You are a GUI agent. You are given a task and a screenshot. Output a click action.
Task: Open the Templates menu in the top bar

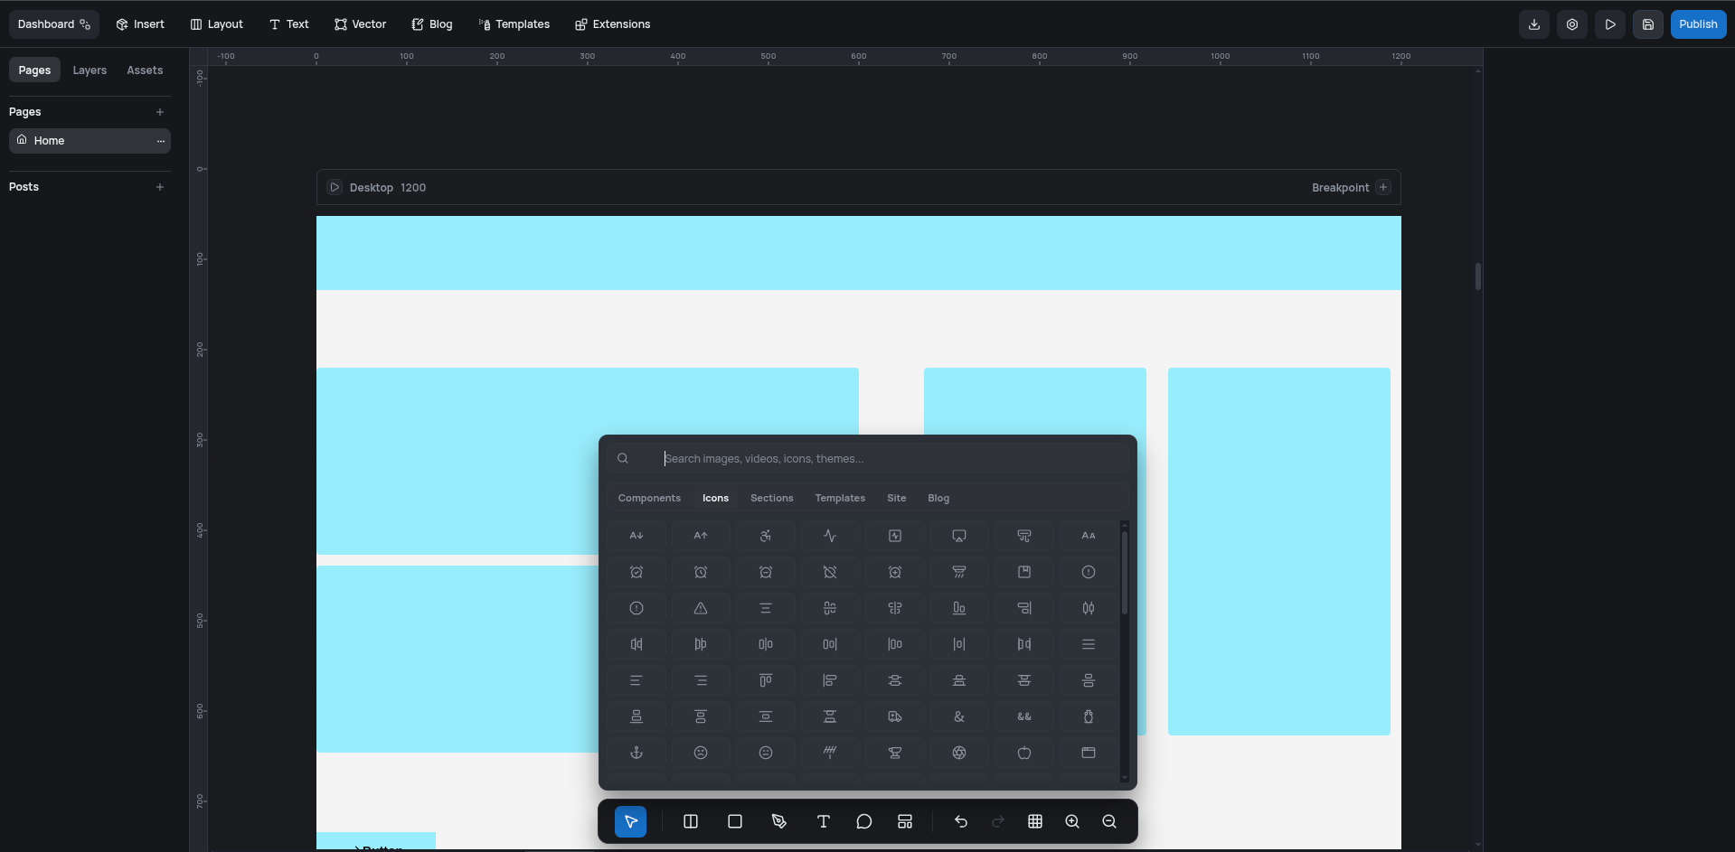click(x=514, y=24)
